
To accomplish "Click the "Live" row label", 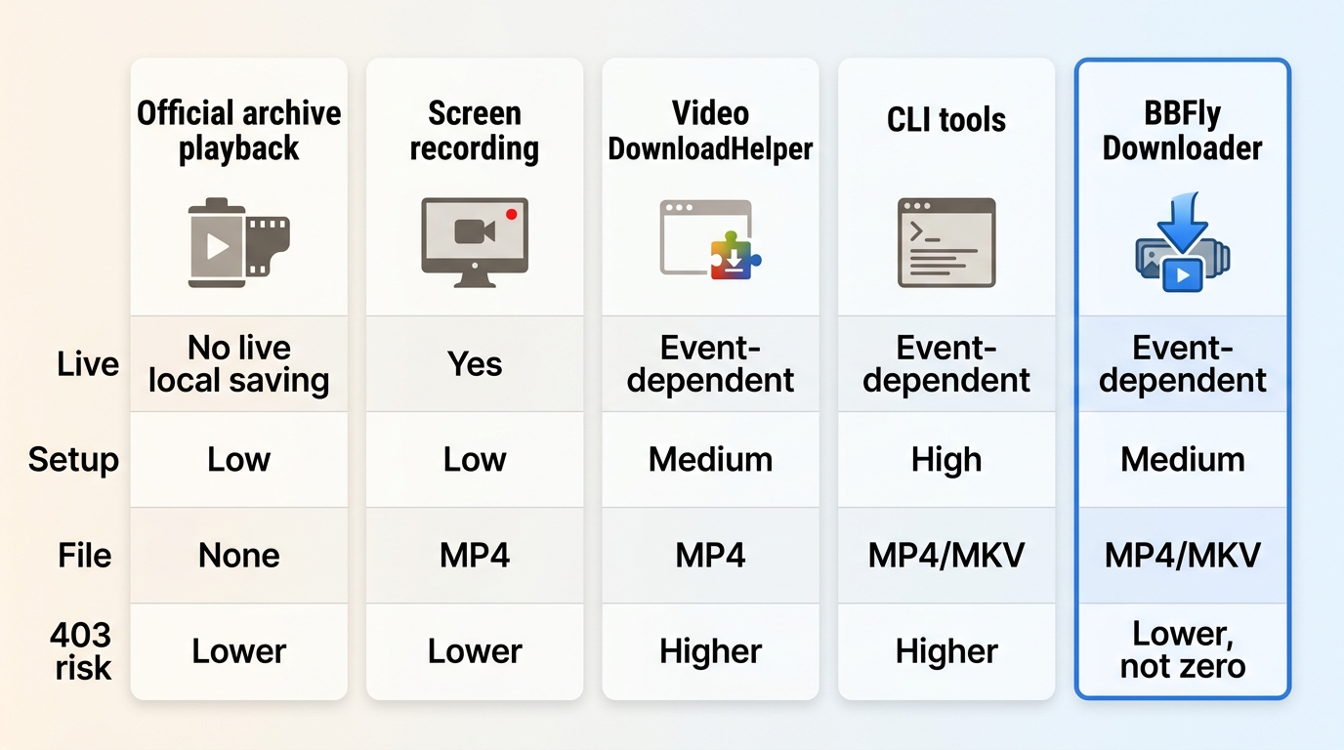I will (88, 364).
